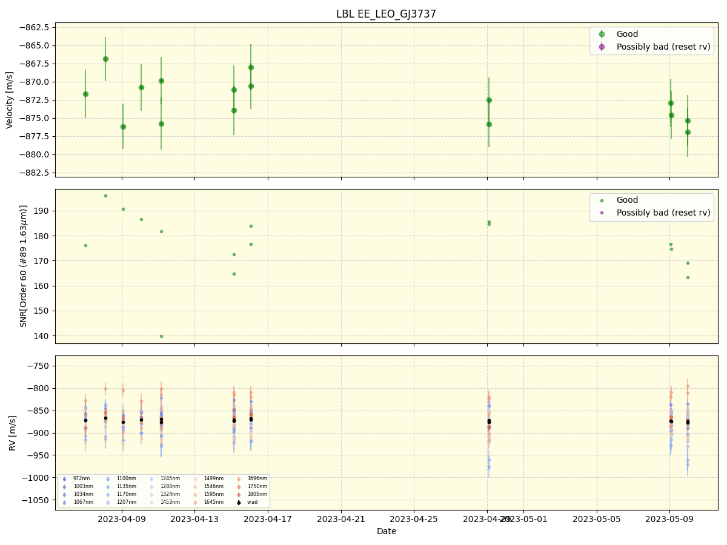Click the highest SNR data point near 196

point(105,196)
